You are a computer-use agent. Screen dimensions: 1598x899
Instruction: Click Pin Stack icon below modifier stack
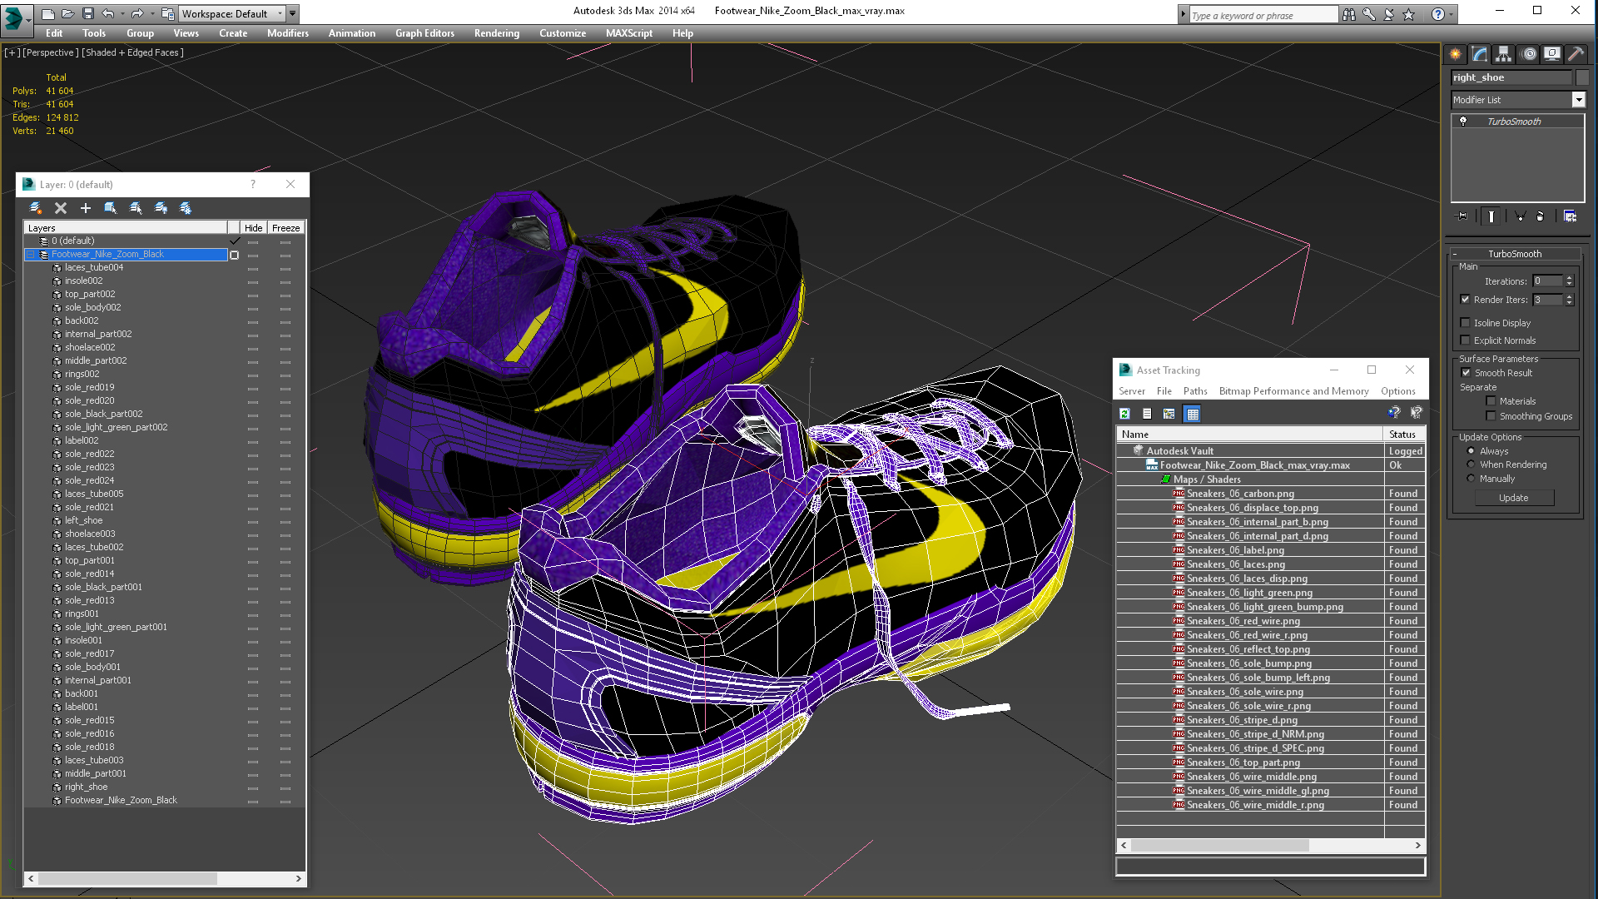(1462, 216)
